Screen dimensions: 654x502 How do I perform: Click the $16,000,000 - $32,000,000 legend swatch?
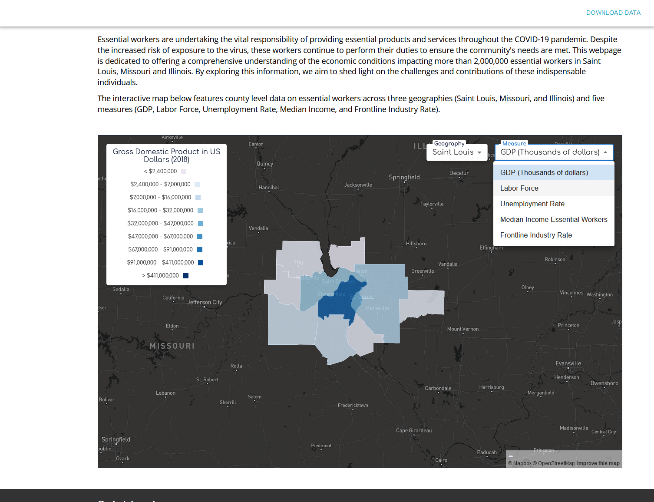[x=200, y=211]
